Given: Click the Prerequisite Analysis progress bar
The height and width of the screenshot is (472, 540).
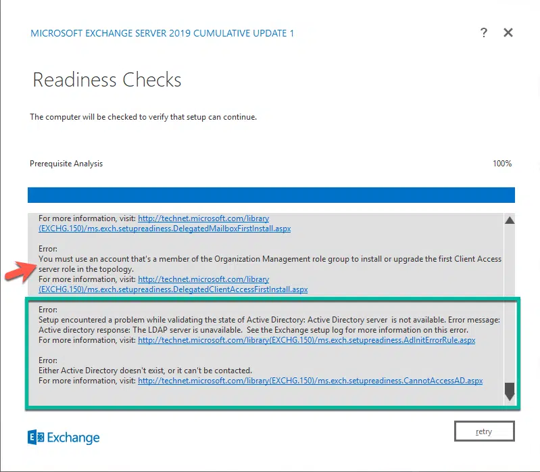Looking at the screenshot, I should pyautogui.click(x=271, y=195).
